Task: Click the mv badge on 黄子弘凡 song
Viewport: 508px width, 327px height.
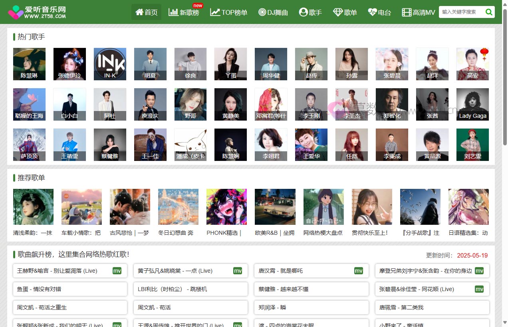Action: tap(238, 271)
